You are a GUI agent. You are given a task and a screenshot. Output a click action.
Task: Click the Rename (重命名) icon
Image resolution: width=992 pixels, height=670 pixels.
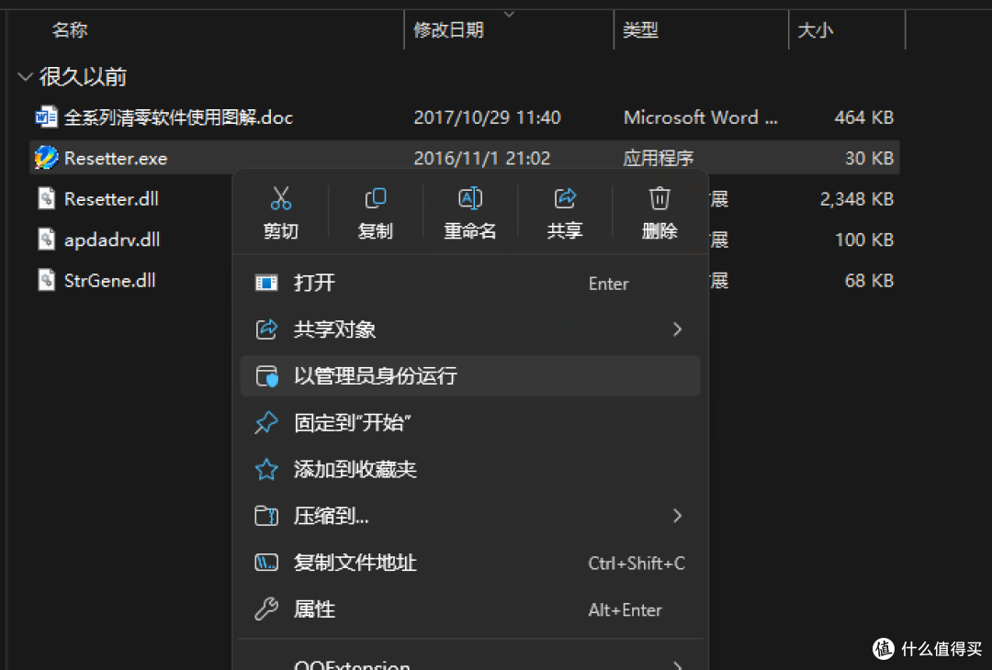coord(470,198)
